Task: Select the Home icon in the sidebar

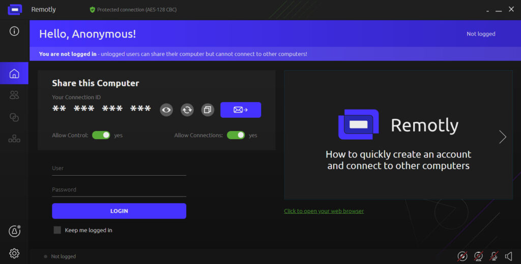Action: click(14, 73)
